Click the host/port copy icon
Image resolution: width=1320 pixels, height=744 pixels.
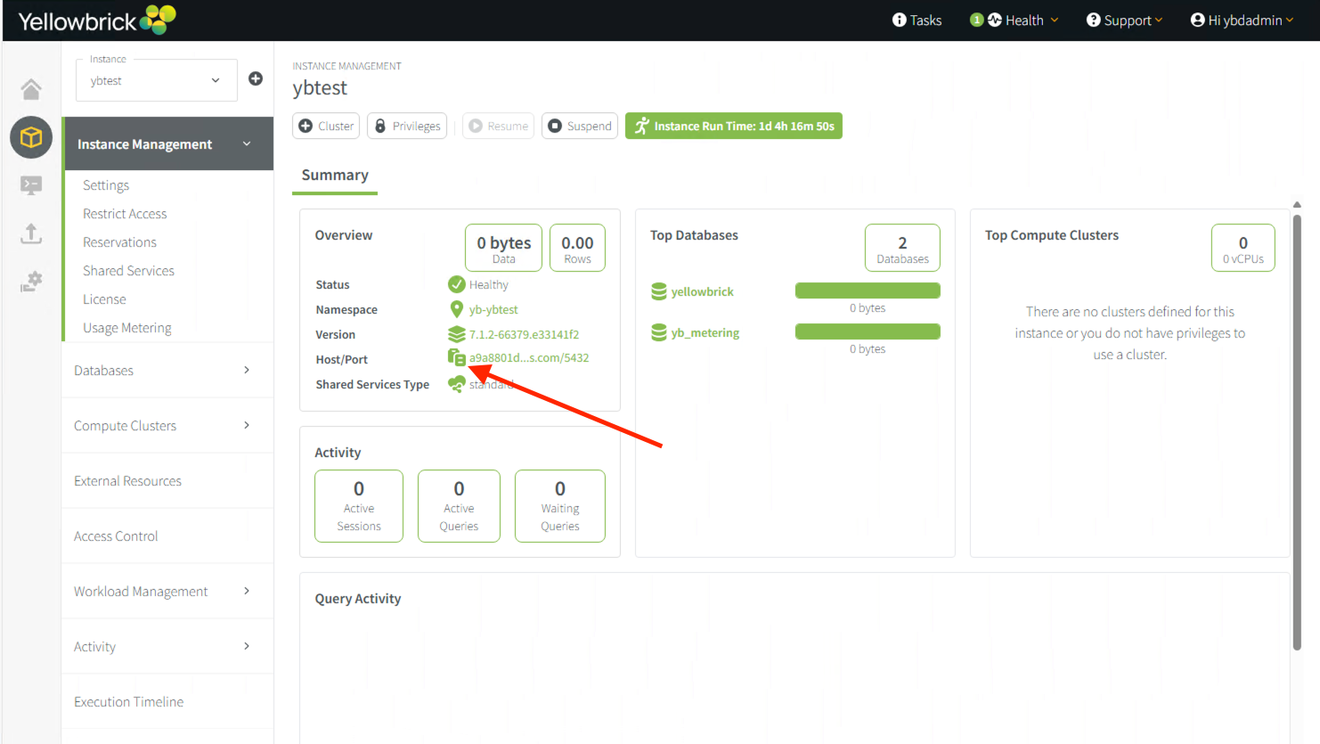coord(456,358)
